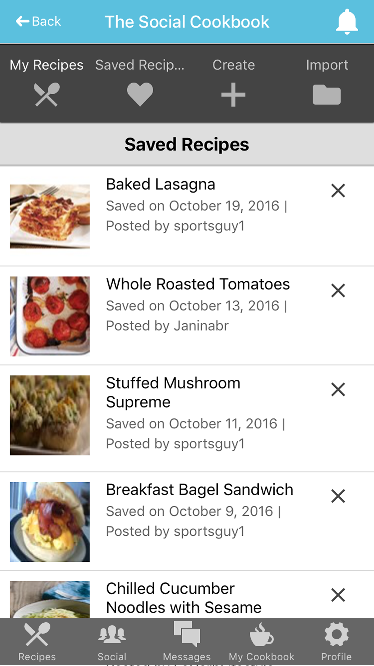This screenshot has height=666, width=374.
Task: Open the Baked Lasagna recipe title
Action: coord(161,184)
